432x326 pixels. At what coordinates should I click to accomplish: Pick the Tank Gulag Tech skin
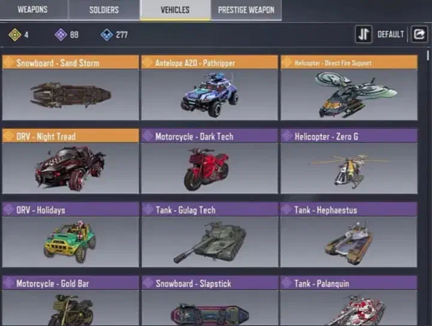[209, 235]
